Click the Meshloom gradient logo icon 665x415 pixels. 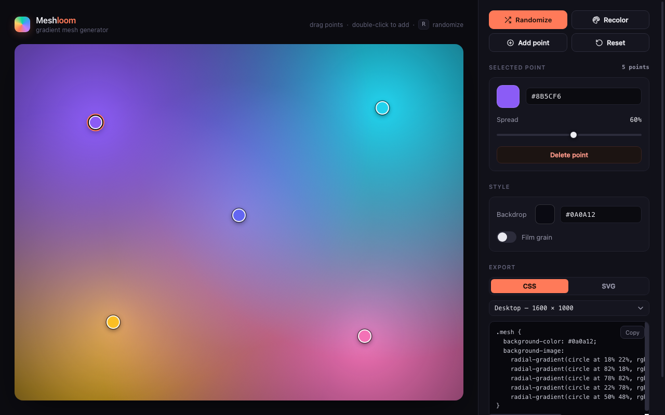click(22, 24)
